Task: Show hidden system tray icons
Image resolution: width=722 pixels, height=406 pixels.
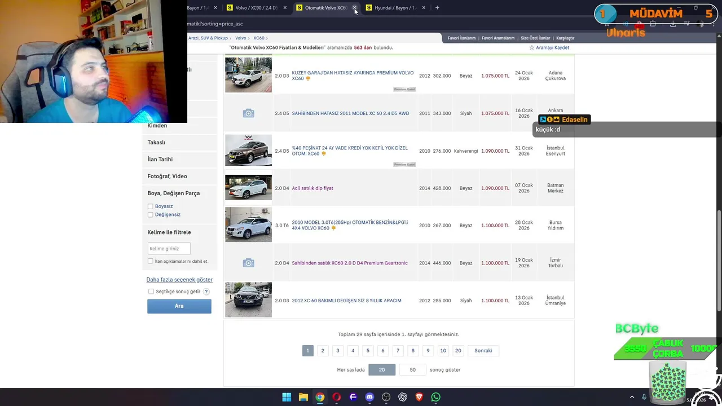Action: [632, 398]
